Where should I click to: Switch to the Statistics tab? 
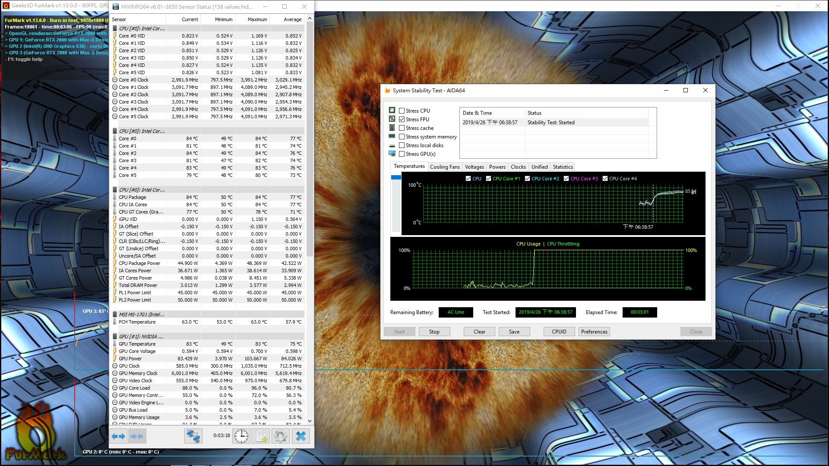coord(563,167)
